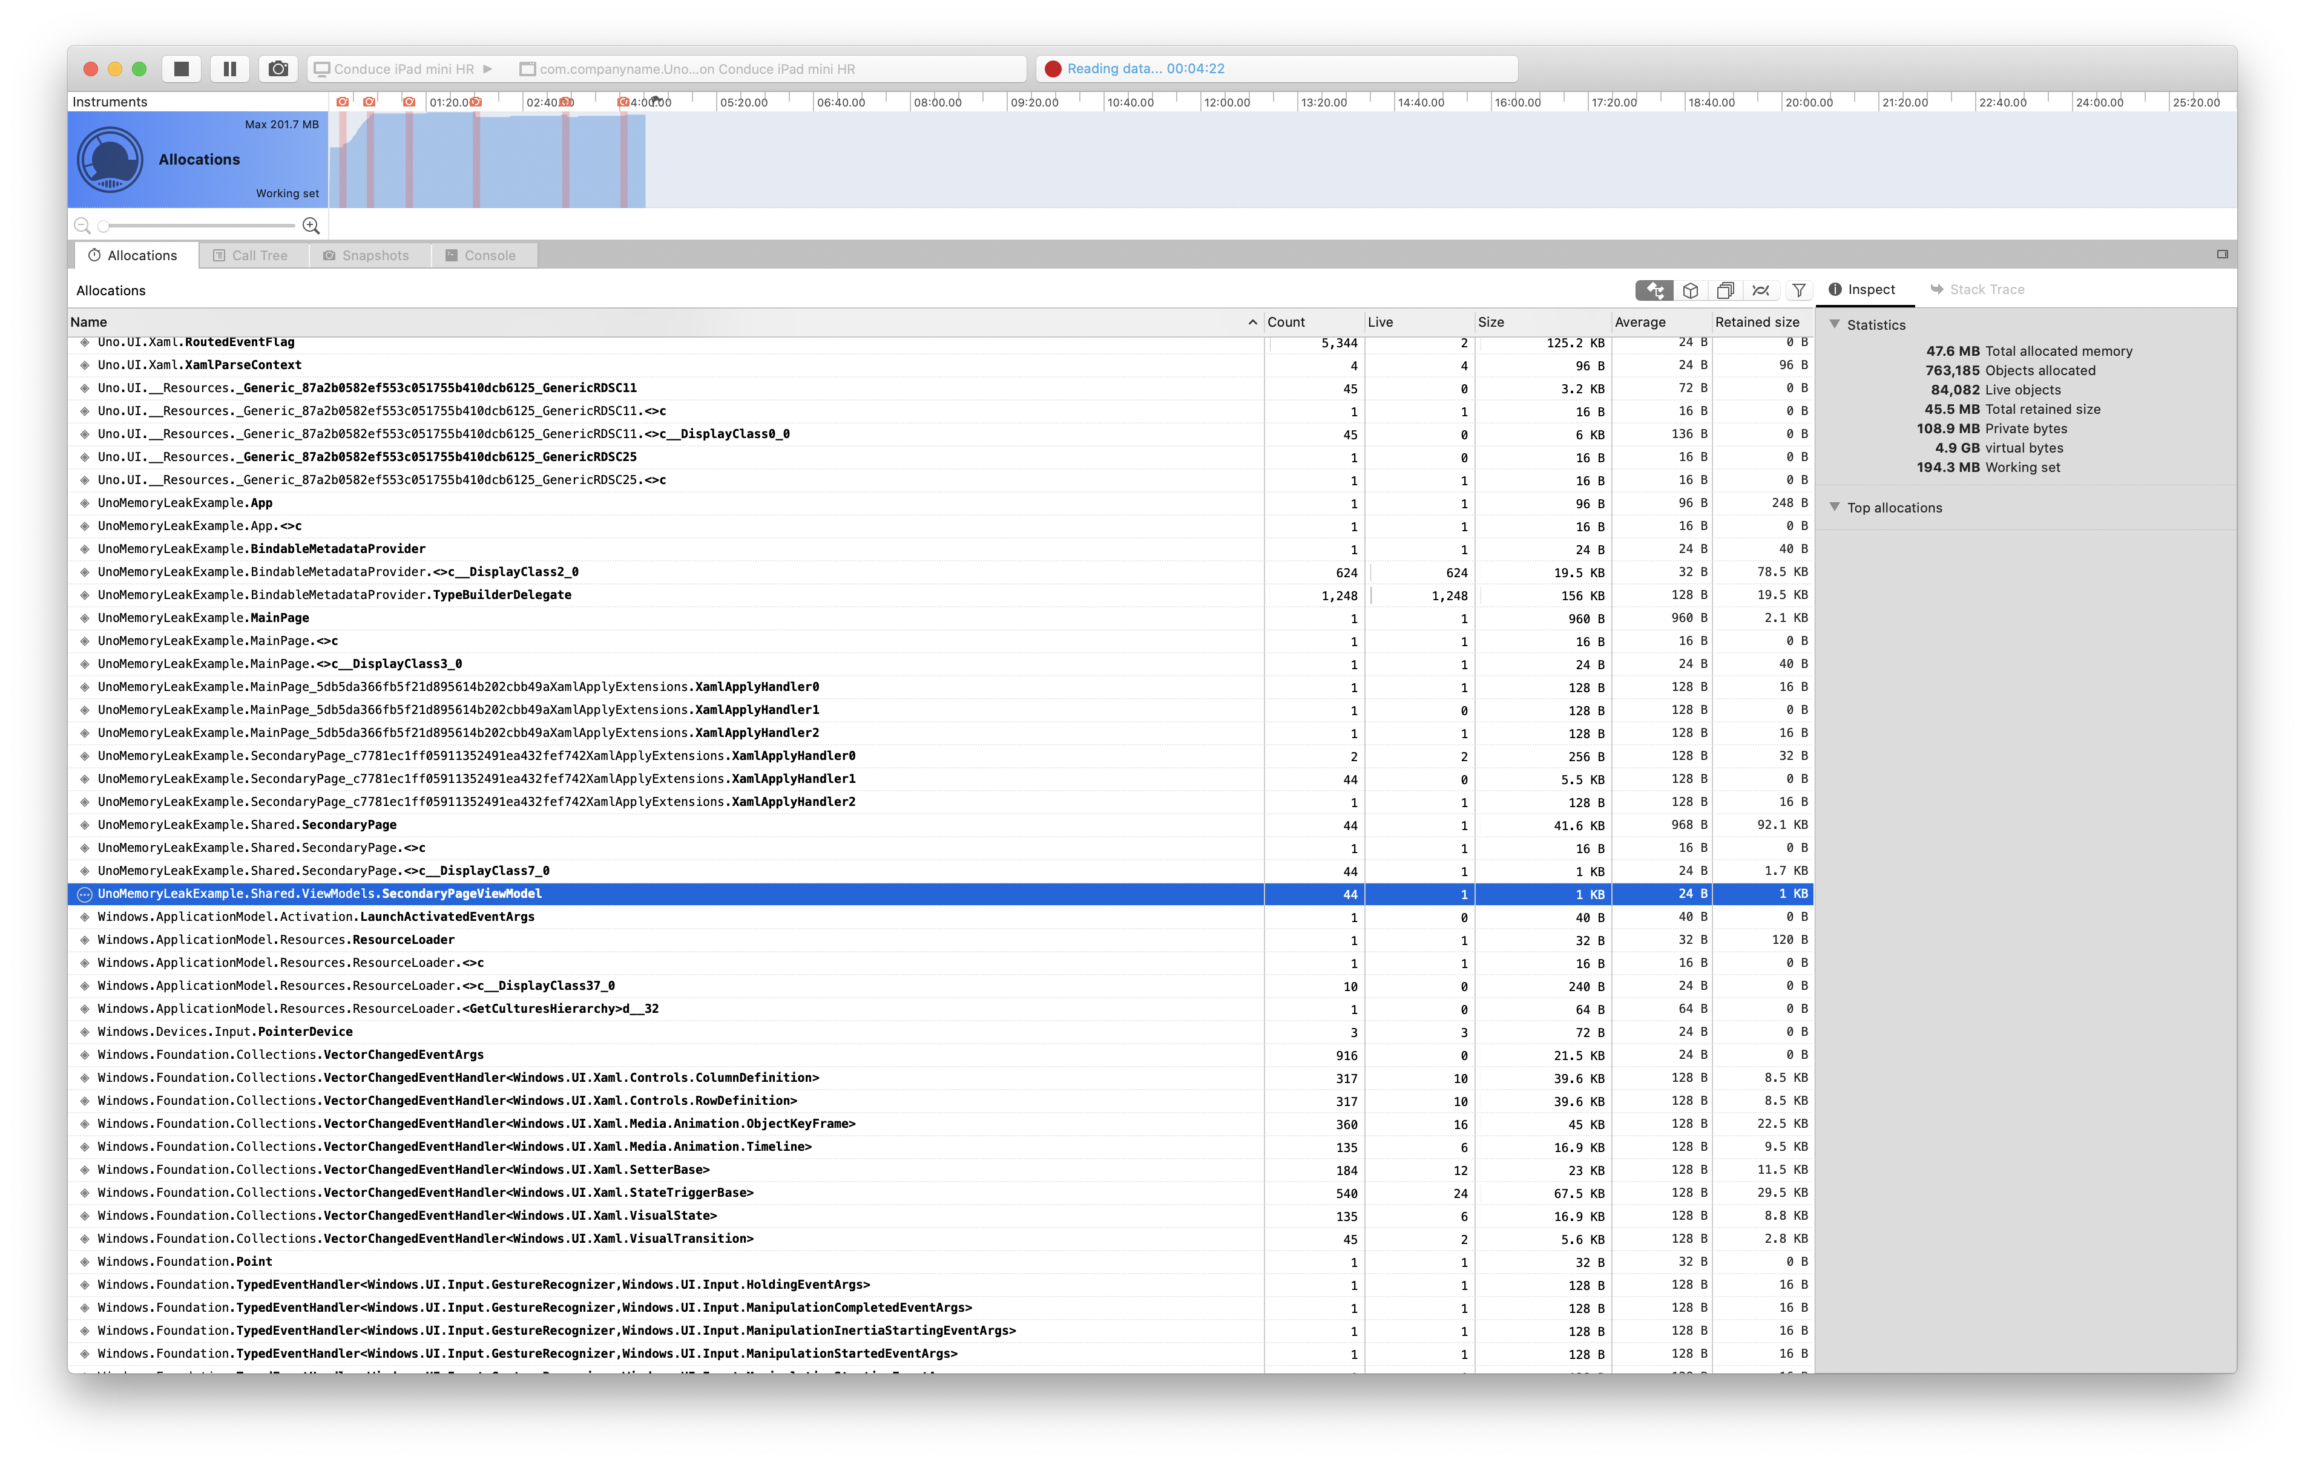Click diamond icon beside Uno.UI.Xaml.XamlParseContext
The image size is (2305, 1463).
[x=84, y=365]
